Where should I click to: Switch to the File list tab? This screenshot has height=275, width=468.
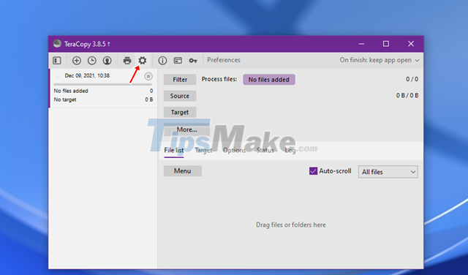point(174,151)
